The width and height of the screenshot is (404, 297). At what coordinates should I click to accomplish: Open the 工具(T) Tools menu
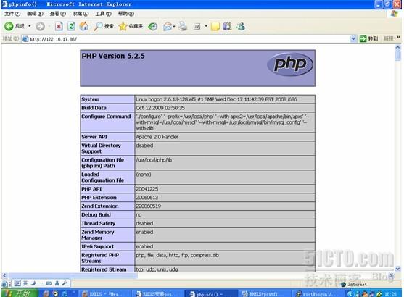(x=103, y=14)
